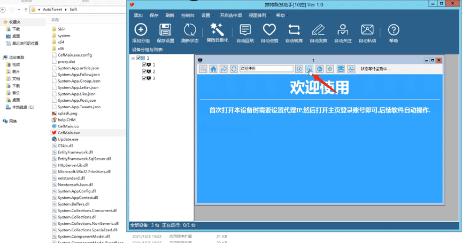Open the 自动私信 envelope icon
Image resolution: width=463 pixels, height=243 pixels.
pos(367,30)
